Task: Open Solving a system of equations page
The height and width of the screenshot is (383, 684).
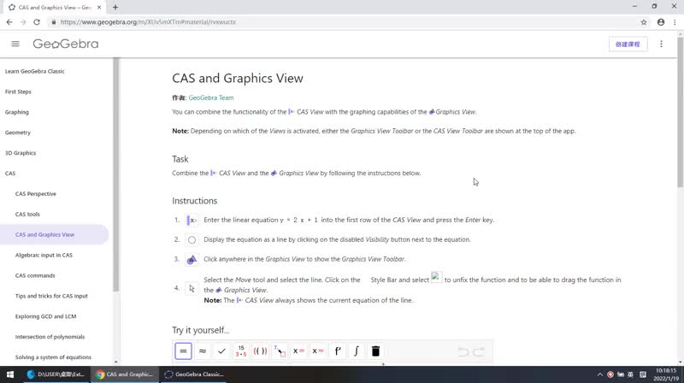Action: [53, 357]
